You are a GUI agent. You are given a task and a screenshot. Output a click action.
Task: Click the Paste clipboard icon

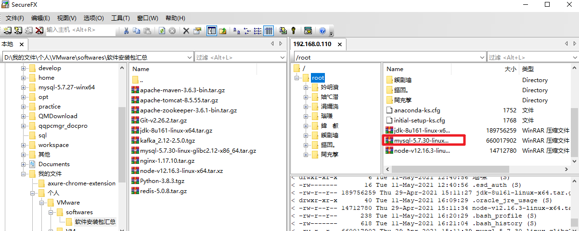tap(147, 31)
